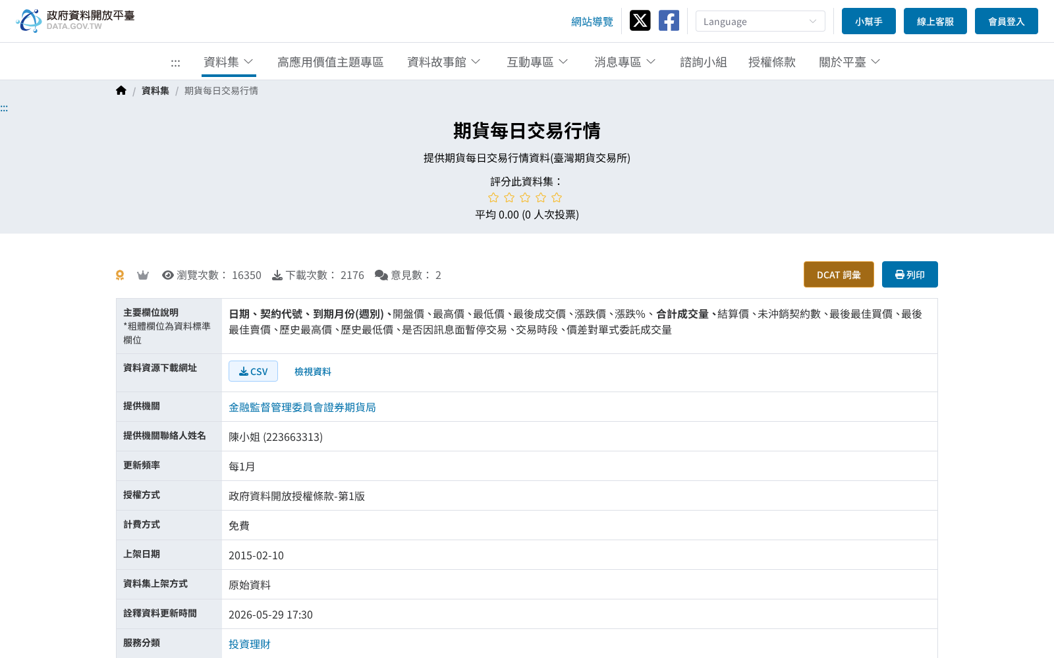Open 高應用價值主題專區 page
1054x658 pixels.
[331, 62]
